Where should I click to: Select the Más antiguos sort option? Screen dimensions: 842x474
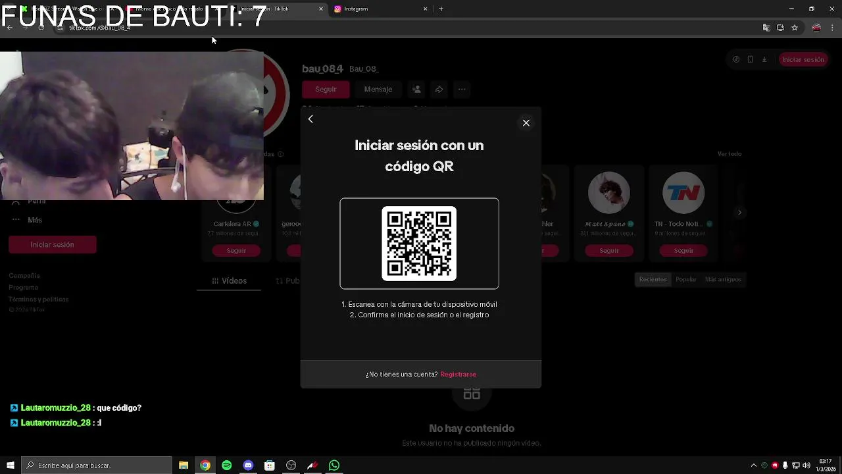point(723,279)
